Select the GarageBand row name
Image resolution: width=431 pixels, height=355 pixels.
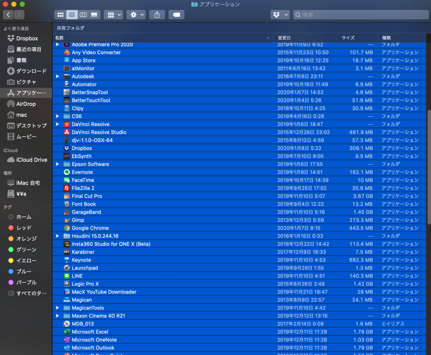(86, 212)
